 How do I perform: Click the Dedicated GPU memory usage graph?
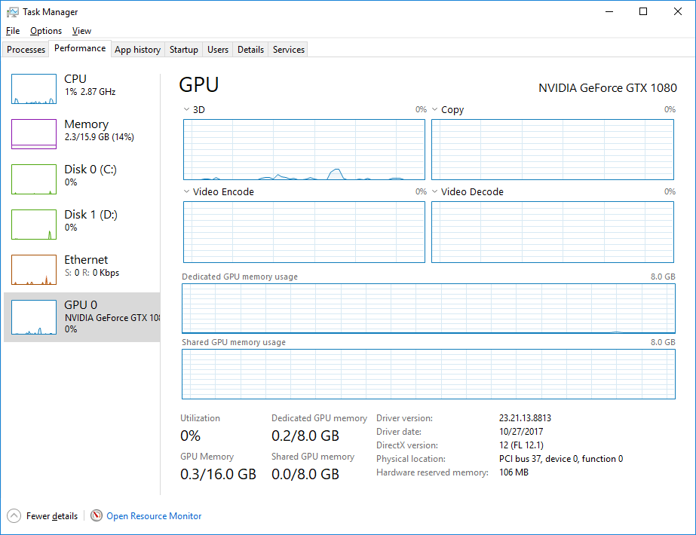[427, 309]
